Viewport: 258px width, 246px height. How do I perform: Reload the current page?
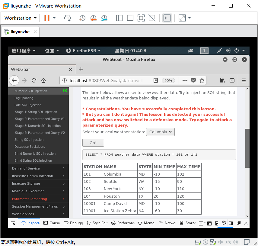pos(34,80)
